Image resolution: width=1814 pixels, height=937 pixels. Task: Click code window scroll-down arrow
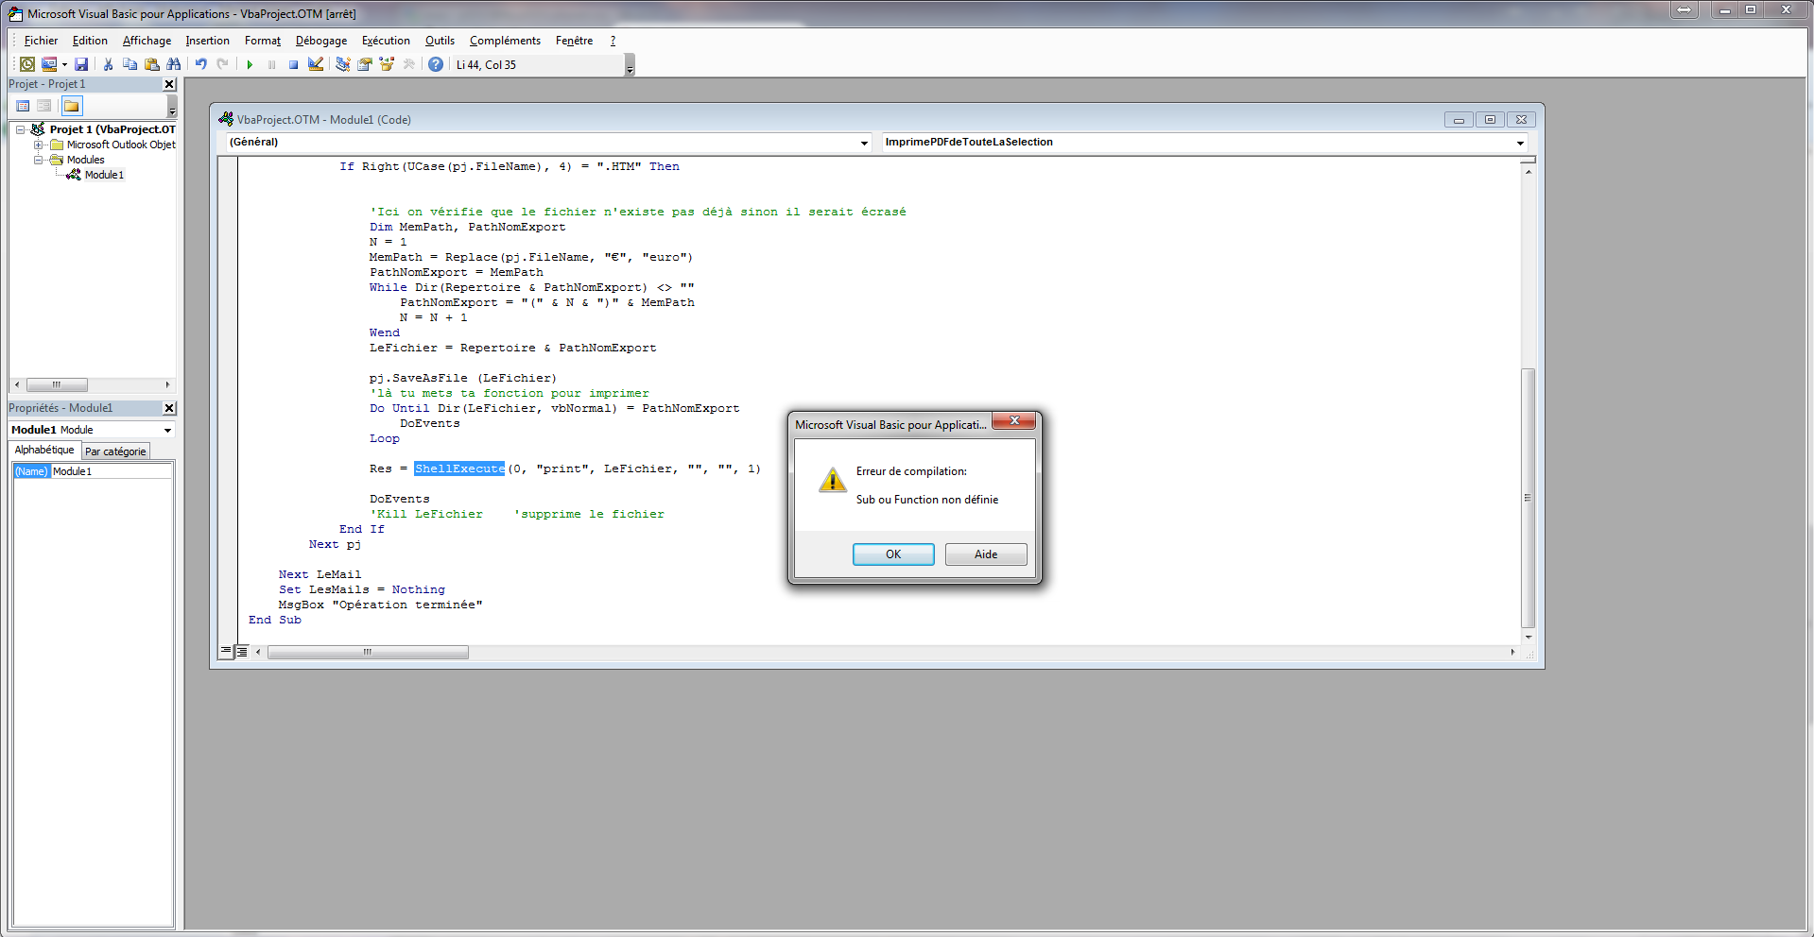[x=1528, y=638]
